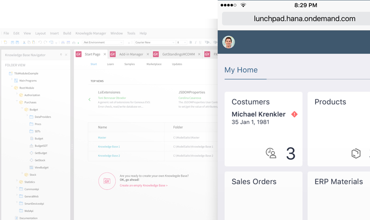Open the Build menu

[x=67, y=33]
